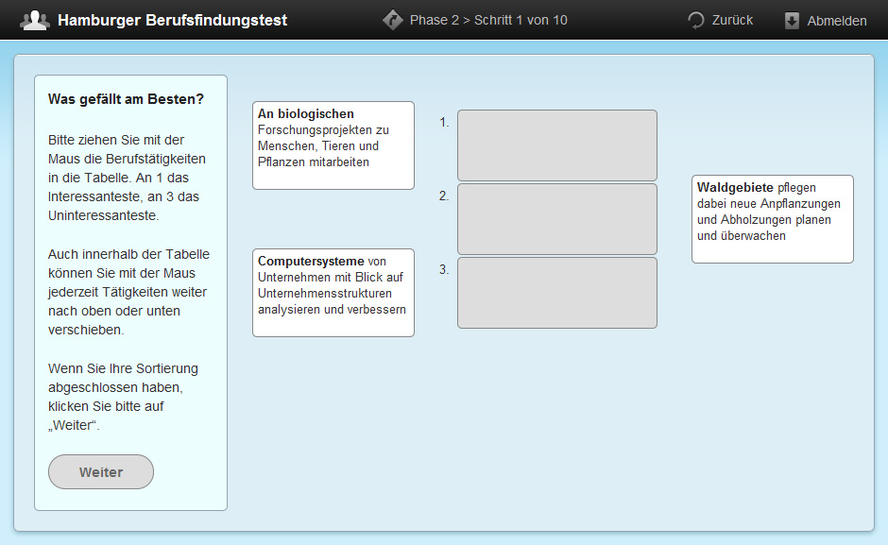This screenshot has height=545, width=888.
Task: Log out using the Abmelden text
Action: pyautogui.click(x=836, y=21)
